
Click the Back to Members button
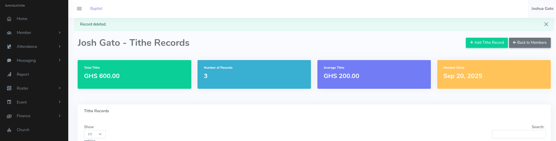coord(530,43)
